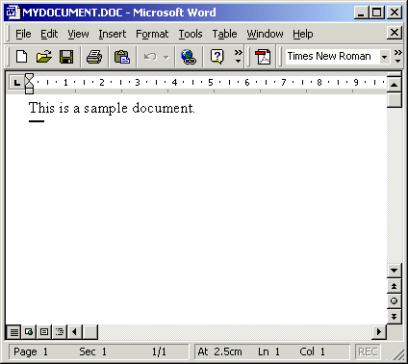Open the undo history dropdown arrow
Image resolution: width=408 pixels, height=364 pixels.
pos(166,57)
